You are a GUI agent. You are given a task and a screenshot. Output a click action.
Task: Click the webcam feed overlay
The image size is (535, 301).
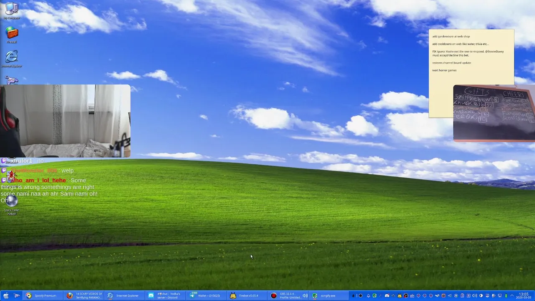tap(65, 121)
